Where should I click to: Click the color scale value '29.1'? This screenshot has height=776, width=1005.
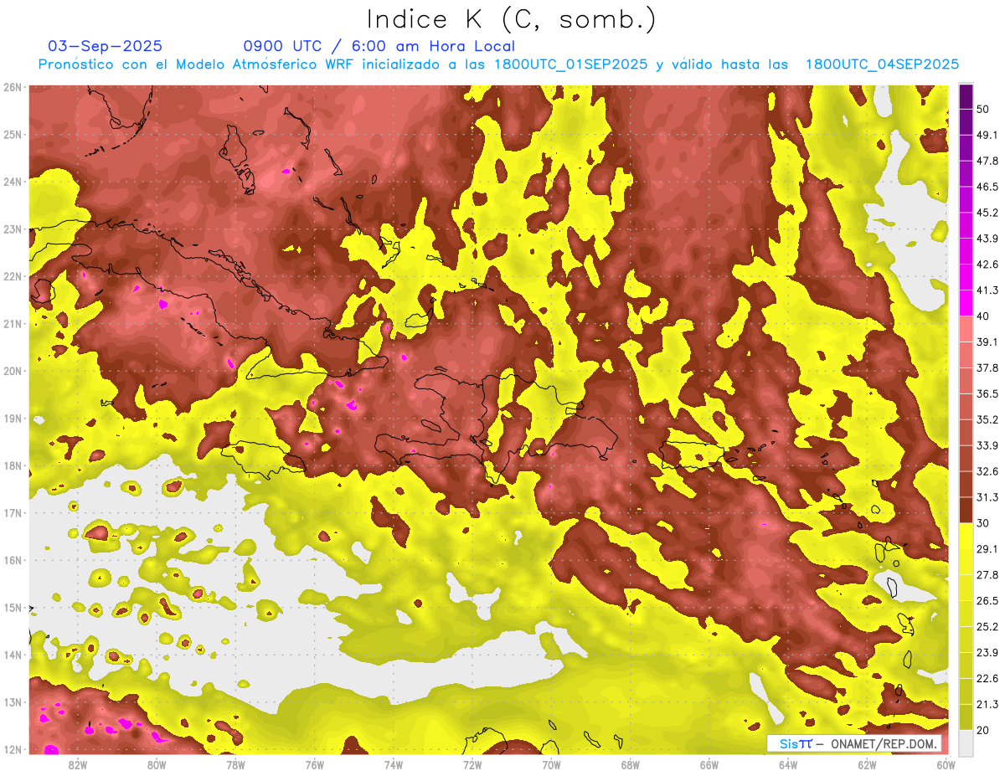[x=987, y=549]
